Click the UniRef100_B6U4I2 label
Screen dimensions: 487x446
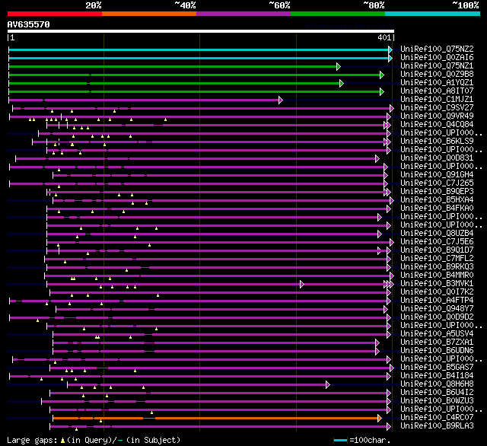tap(437, 392)
